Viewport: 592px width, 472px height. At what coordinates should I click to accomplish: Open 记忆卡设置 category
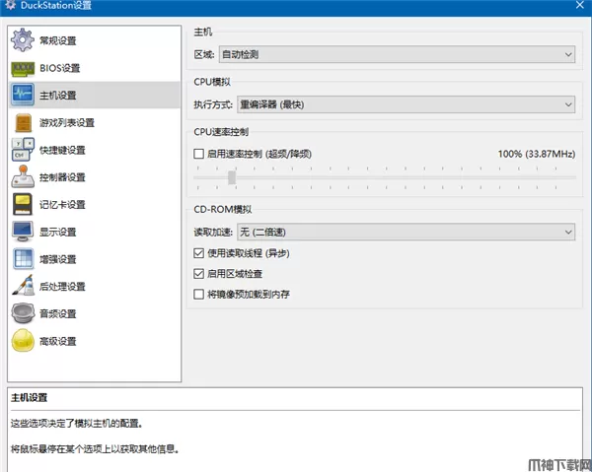pyautogui.click(x=94, y=204)
